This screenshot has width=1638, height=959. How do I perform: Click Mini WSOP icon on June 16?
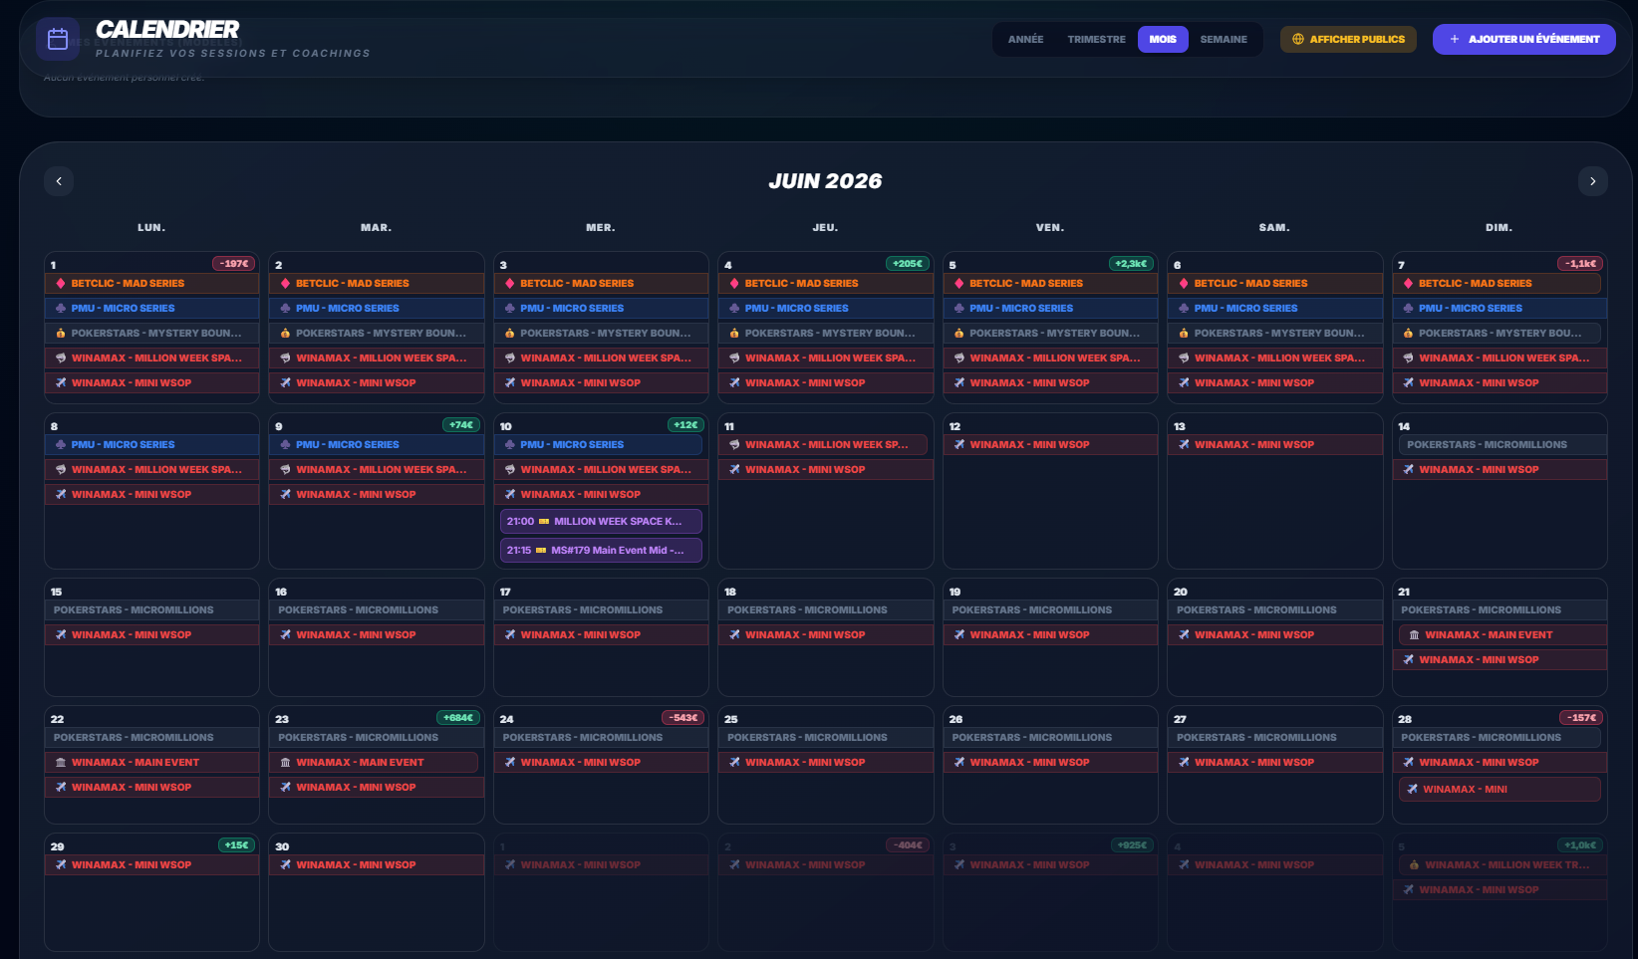[x=286, y=635]
